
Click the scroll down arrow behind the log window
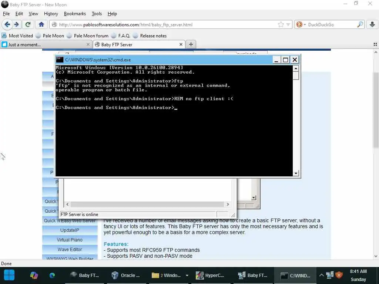pyautogui.click(x=254, y=198)
